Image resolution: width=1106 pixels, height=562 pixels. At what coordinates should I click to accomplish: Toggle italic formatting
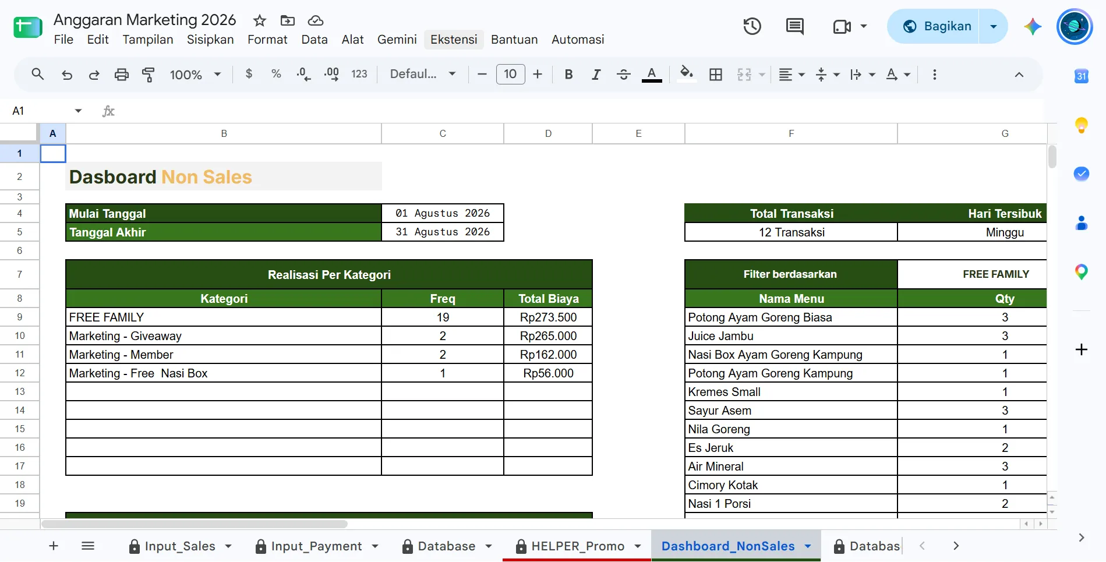596,75
